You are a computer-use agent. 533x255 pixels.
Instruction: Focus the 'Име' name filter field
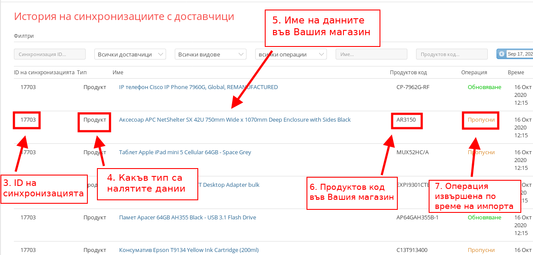[371, 54]
